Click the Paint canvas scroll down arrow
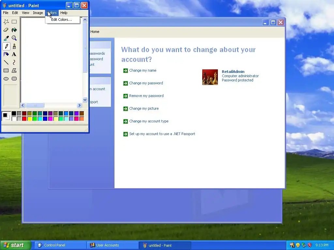This screenshot has height=250, width=334. pos(85,100)
